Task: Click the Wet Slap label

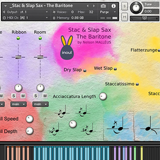Action: point(103,68)
